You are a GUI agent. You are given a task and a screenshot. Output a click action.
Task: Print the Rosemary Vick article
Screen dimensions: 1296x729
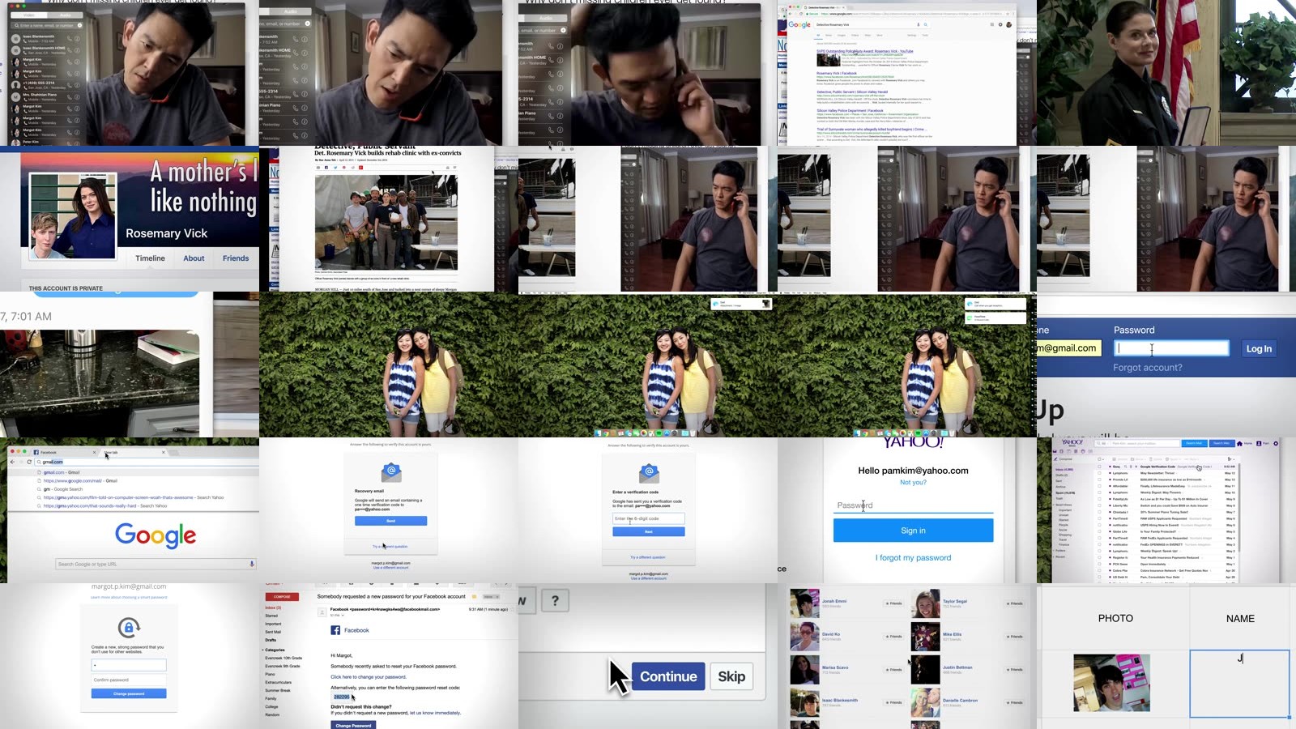[x=448, y=168]
